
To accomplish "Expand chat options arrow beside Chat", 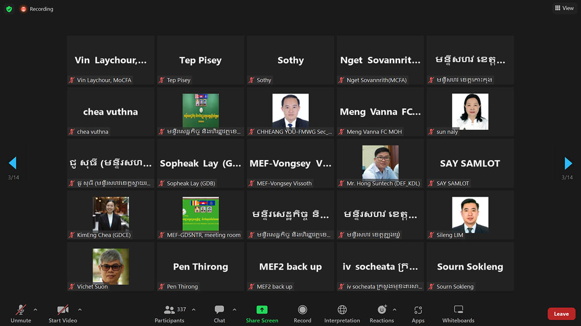I will pos(234,310).
